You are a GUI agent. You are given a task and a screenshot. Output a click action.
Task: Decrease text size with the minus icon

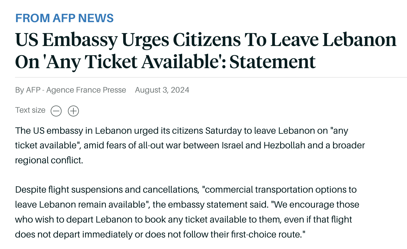point(56,111)
